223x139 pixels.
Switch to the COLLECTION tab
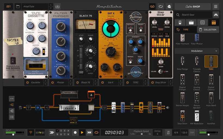coord(208,30)
